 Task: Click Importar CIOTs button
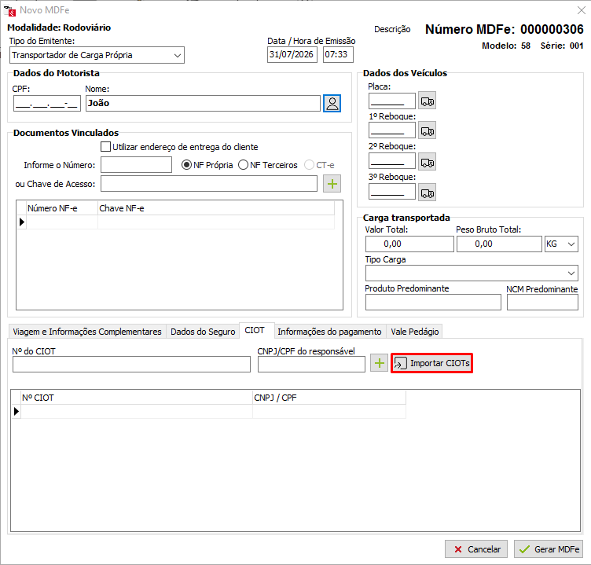[431, 363]
